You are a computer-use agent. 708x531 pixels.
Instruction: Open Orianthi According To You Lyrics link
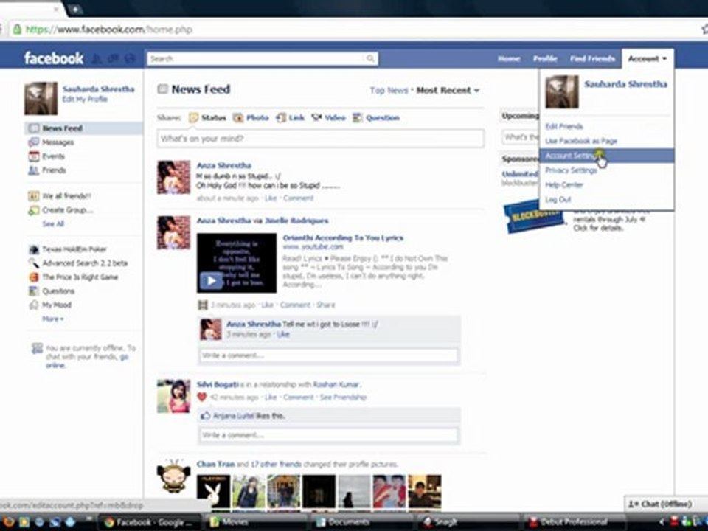click(x=343, y=238)
